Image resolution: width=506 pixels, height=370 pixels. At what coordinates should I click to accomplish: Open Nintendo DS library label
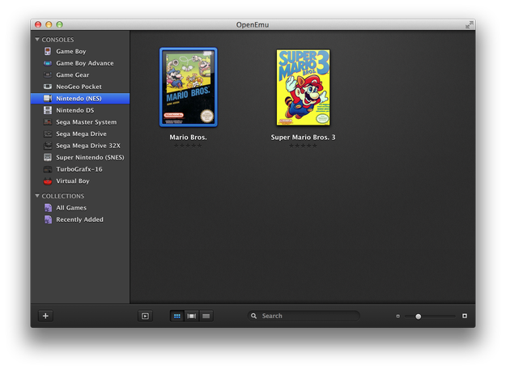(75, 110)
